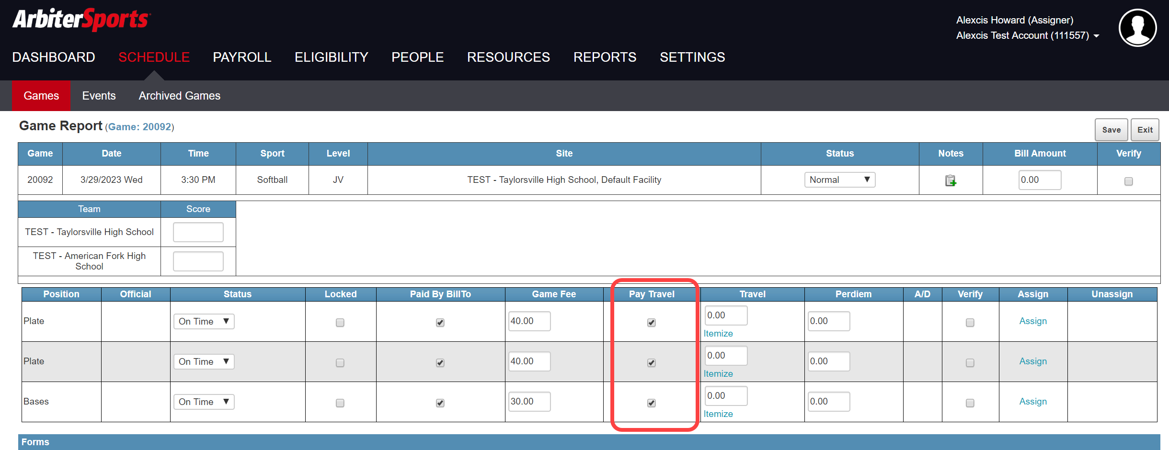Open the Resources menu
The height and width of the screenshot is (450, 1169).
(x=508, y=57)
